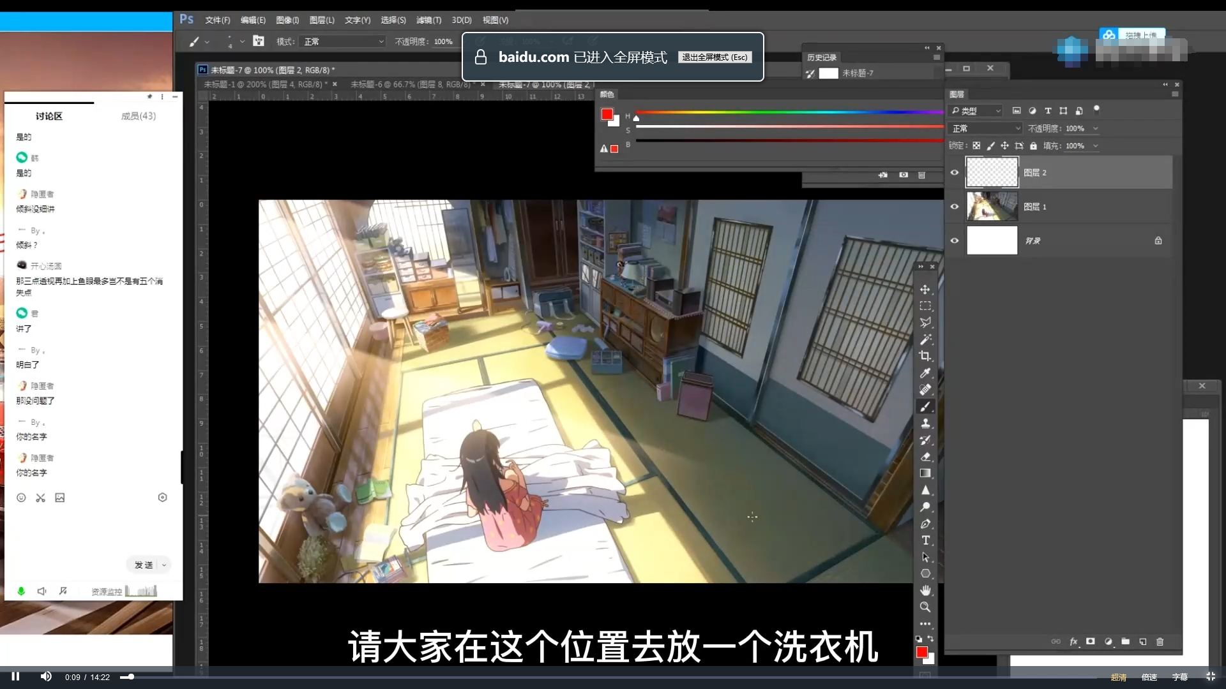Expand 发送 send options arrow
The width and height of the screenshot is (1226, 689).
coord(164,565)
